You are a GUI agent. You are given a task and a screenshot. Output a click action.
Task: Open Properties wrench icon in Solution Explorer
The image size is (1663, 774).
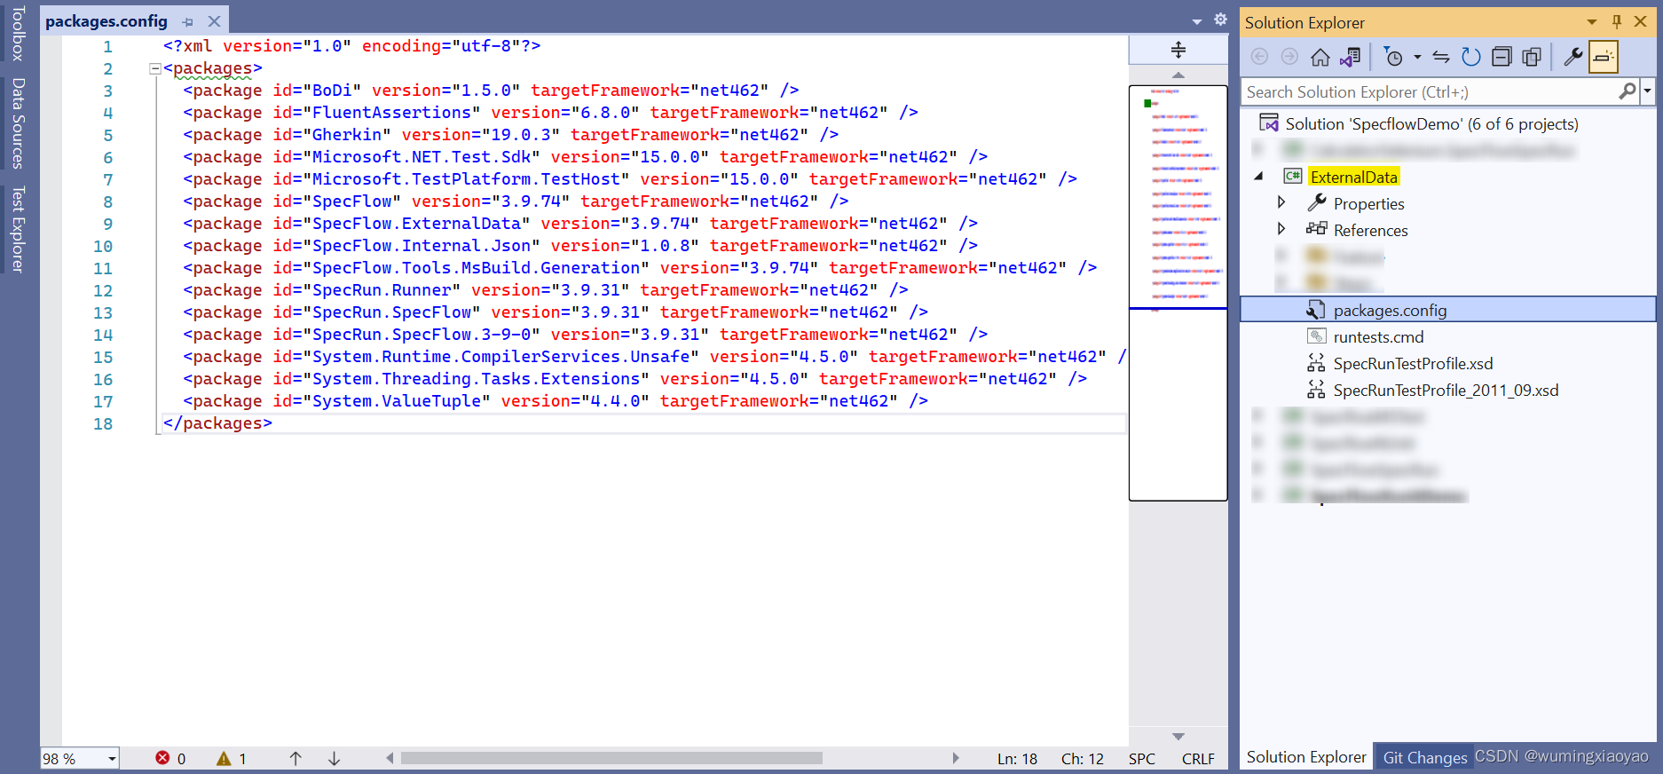1573,57
